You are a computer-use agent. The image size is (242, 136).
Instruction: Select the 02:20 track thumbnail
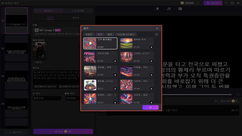126,71
